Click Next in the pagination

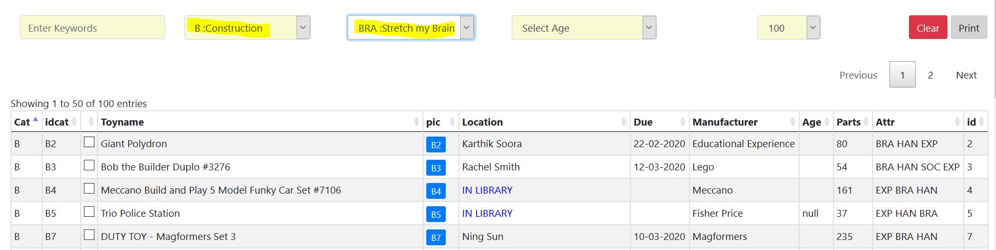pyautogui.click(x=966, y=75)
